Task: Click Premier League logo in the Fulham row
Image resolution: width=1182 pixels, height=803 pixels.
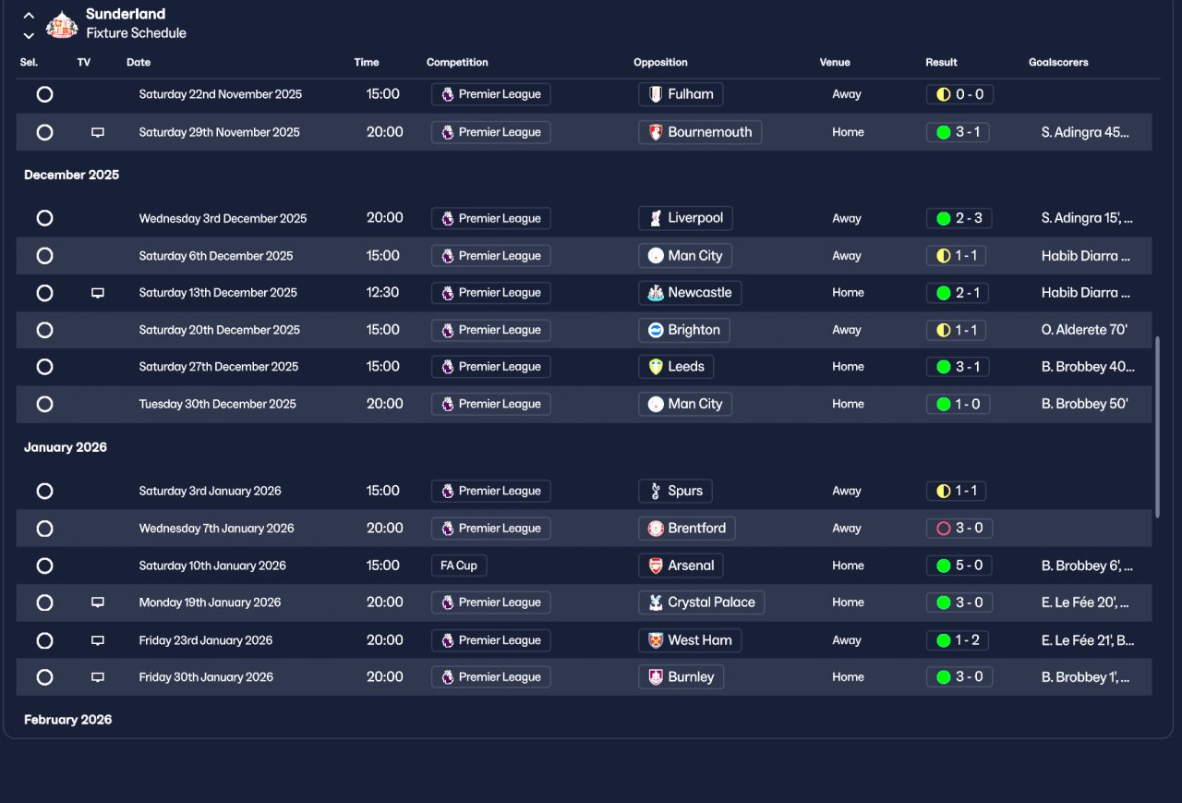Action: 448,94
